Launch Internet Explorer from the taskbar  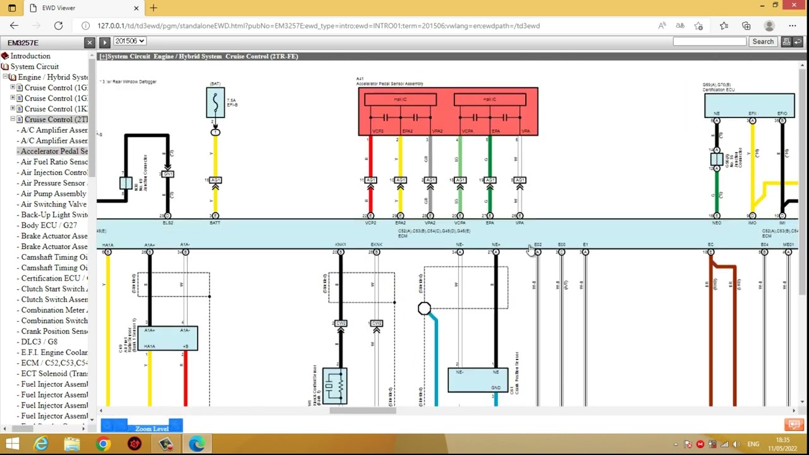pyautogui.click(x=41, y=444)
